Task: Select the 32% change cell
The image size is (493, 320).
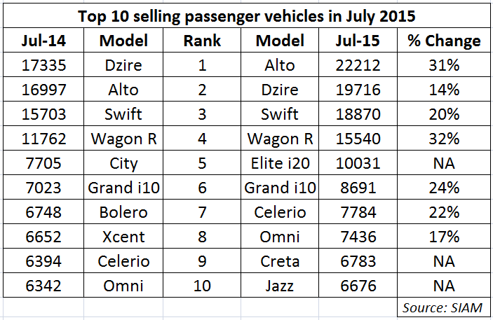Action: [444, 139]
